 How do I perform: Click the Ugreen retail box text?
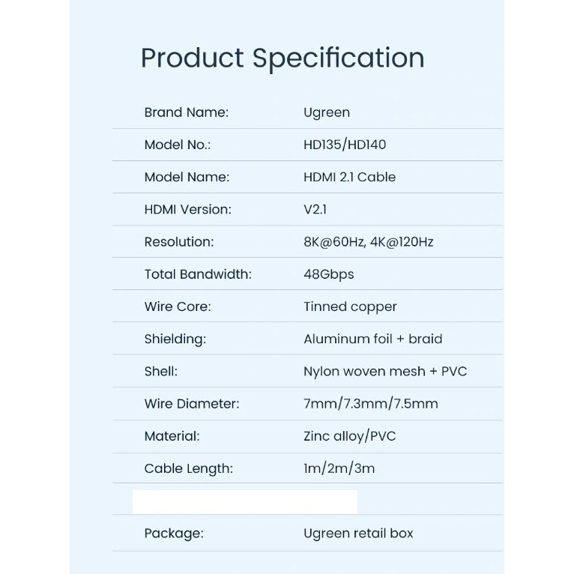pyautogui.click(x=358, y=534)
